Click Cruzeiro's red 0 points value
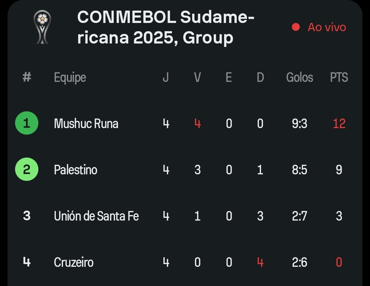 click(x=339, y=262)
